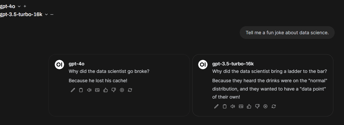Remove the gpt-3.5-turbo-16k model with minus
Viewport: 344px width, 125px height.
tap(52, 15)
